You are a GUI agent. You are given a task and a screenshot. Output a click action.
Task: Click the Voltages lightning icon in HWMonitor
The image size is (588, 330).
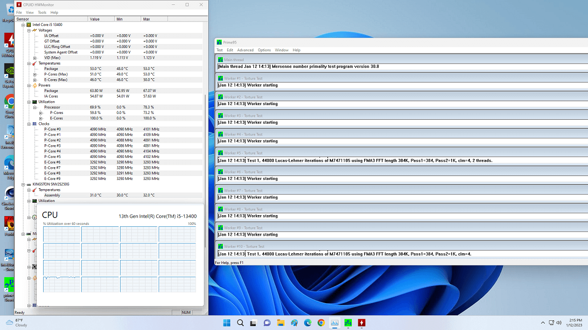tap(34, 30)
